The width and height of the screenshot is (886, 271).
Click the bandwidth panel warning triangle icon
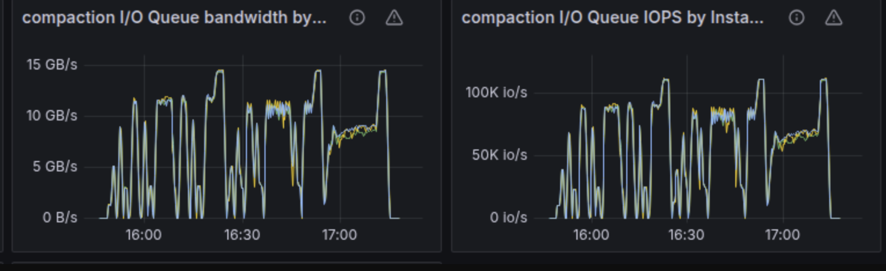click(x=394, y=18)
